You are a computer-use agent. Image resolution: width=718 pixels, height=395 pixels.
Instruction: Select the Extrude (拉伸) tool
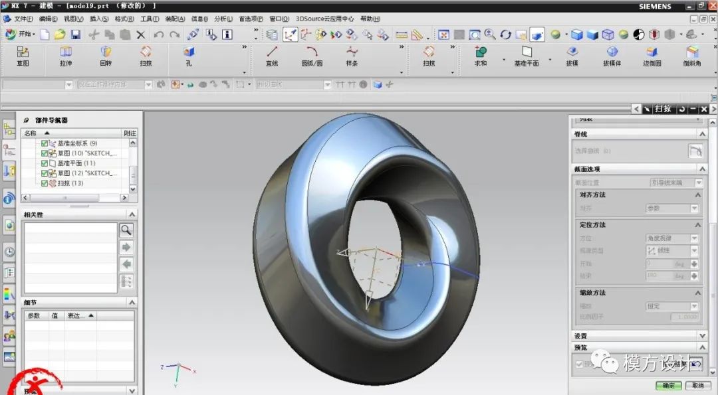(x=66, y=56)
